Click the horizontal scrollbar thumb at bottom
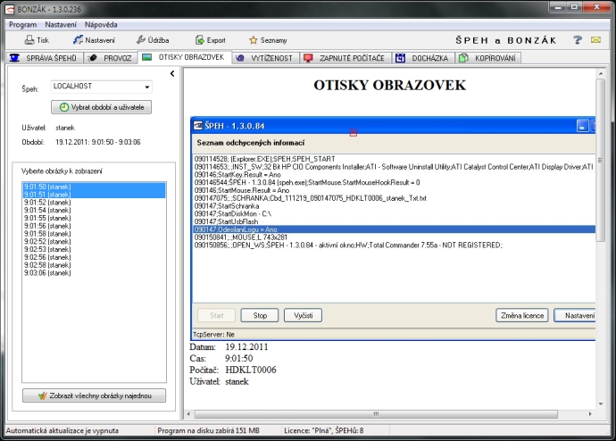The height and width of the screenshot is (441, 616). 376,414
